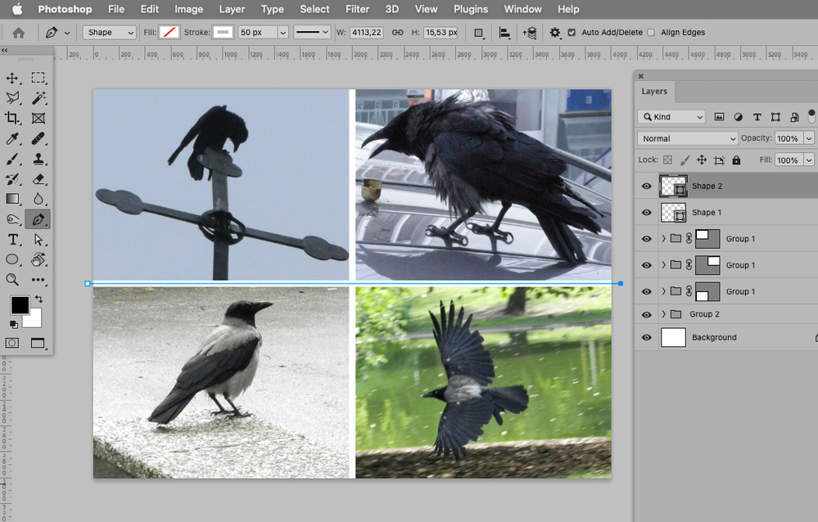Click the black foreground color swatch
The width and height of the screenshot is (818, 522).
pos(20,305)
